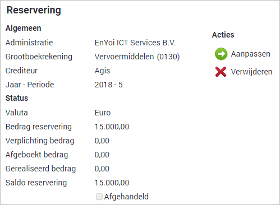This screenshot has height=205, width=280.
Task: Click the Afgeboekt bedrag value 0,00
Action: [102, 155]
